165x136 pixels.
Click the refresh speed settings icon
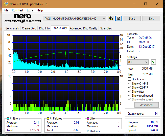pos(153,62)
